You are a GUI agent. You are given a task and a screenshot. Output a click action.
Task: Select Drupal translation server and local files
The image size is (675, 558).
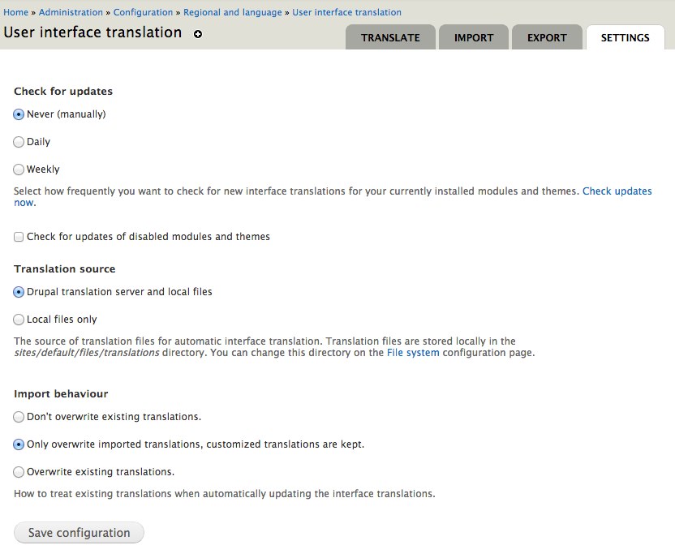tap(19, 292)
